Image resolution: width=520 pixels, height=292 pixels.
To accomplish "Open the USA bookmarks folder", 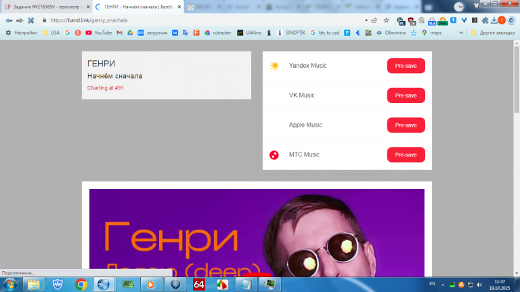I will [51, 33].
